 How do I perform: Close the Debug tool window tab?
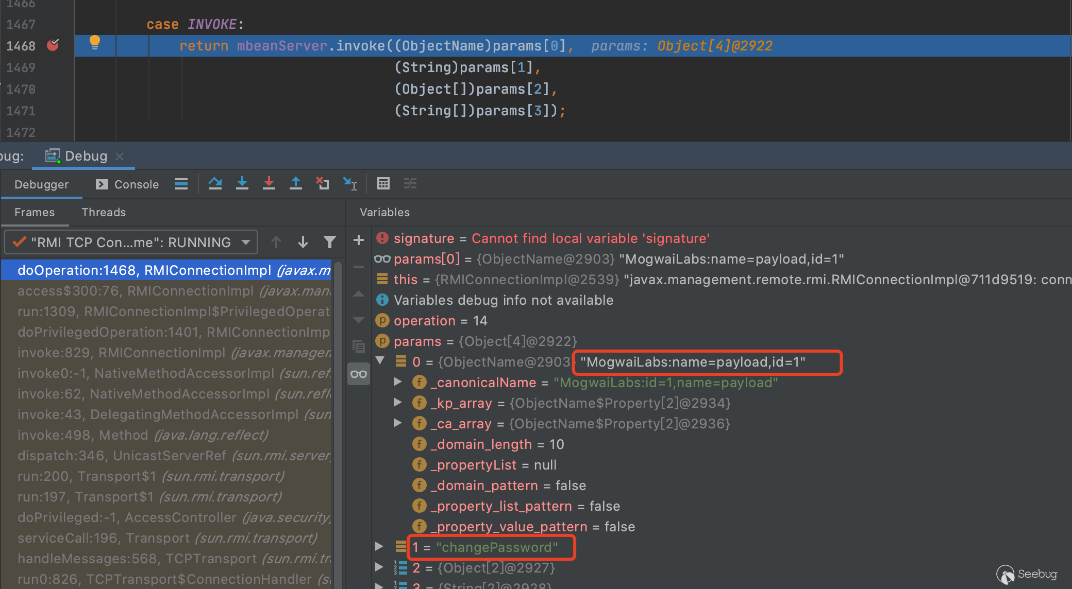pos(120,156)
